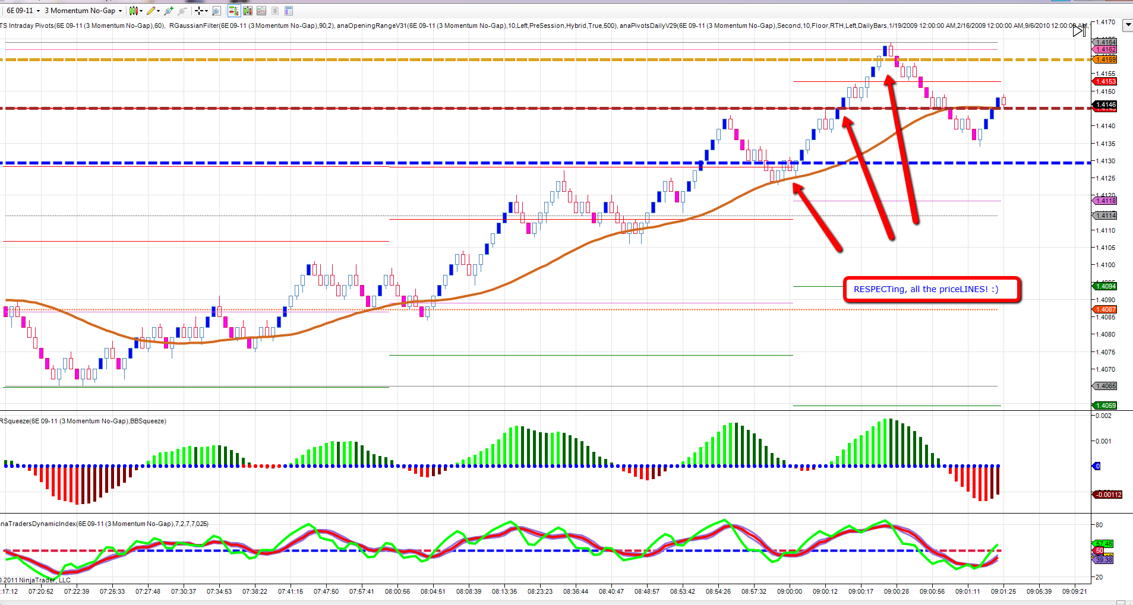
Task: Open the 6E 09-11 instrument selector
Action: coord(23,11)
